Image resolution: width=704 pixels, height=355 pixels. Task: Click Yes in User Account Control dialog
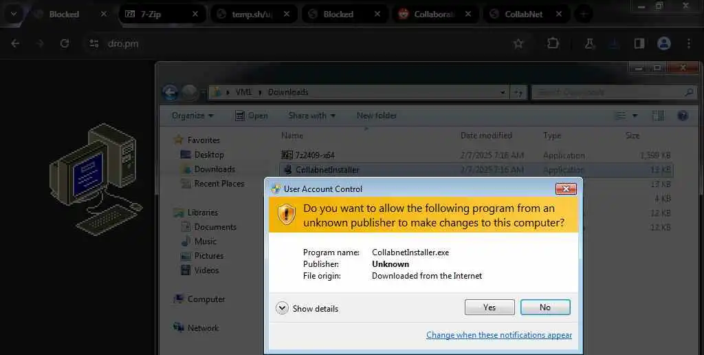489,308
